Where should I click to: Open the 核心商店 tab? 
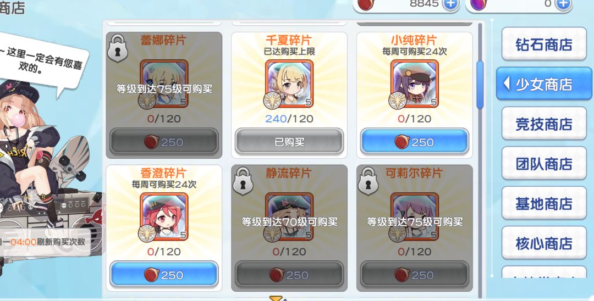[544, 243]
